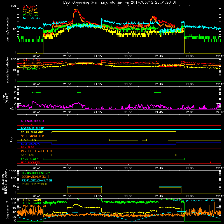
Task: Click the Flags vertical axis title
Action: pyautogui.click(x=11, y=140)
